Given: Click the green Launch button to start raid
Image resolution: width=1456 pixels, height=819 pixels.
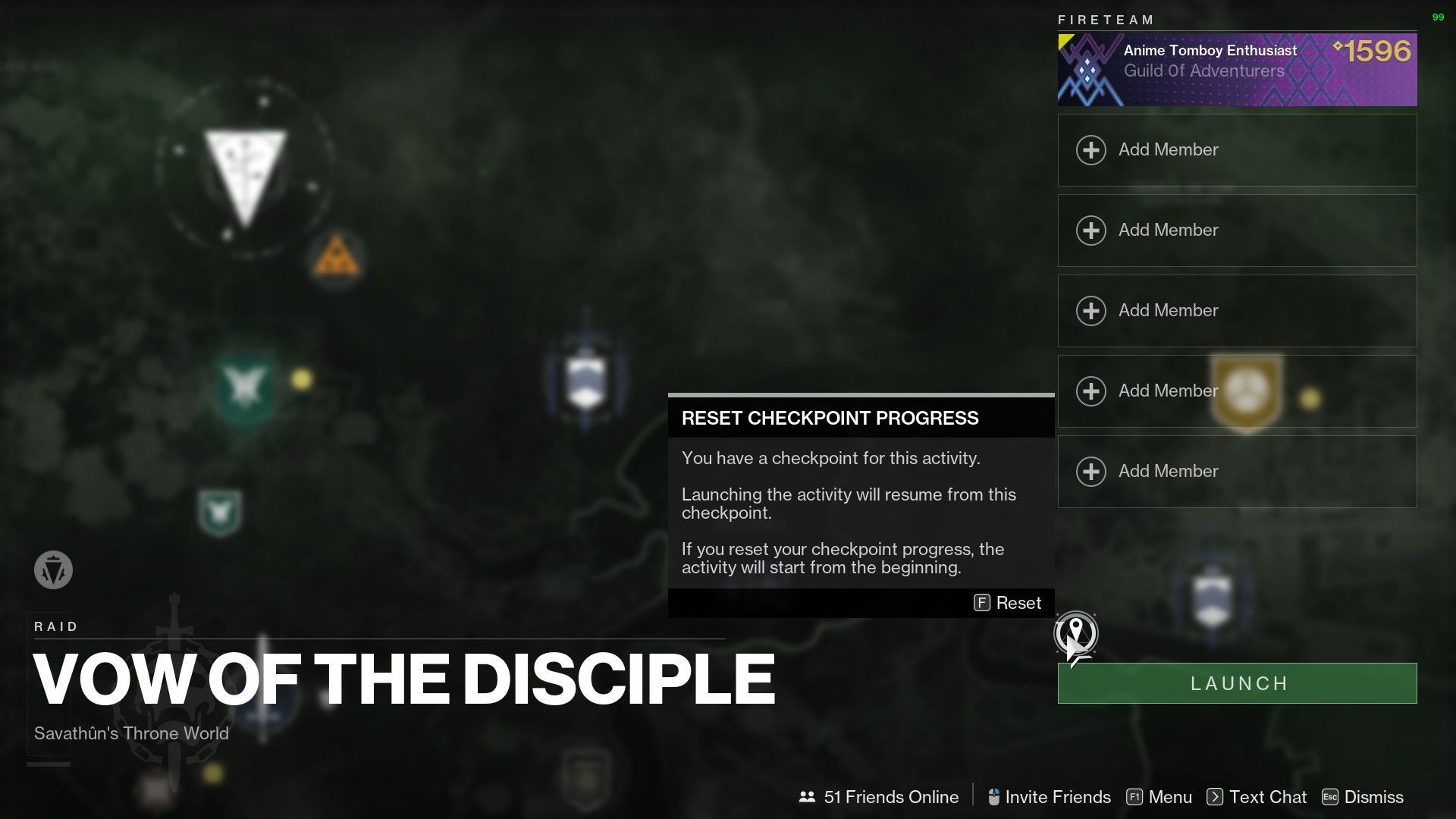Looking at the screenshot, I should click(1237, 683).
